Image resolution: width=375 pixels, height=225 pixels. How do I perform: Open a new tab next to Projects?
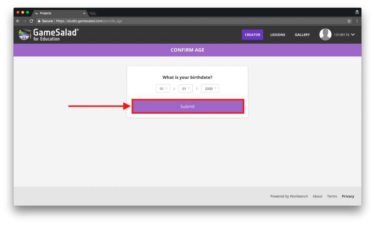[x=93, y=14]
